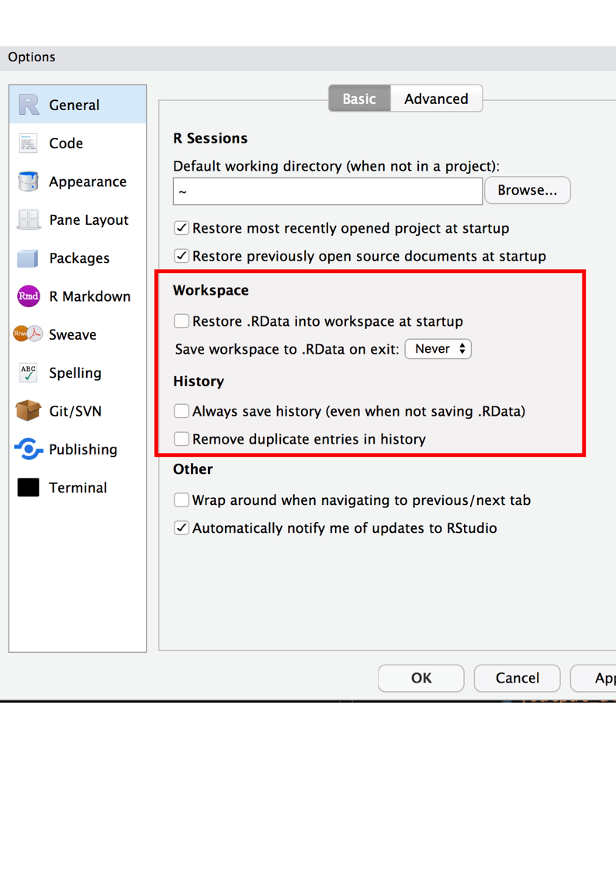Select Code label in options list

[x=65, y=143]
